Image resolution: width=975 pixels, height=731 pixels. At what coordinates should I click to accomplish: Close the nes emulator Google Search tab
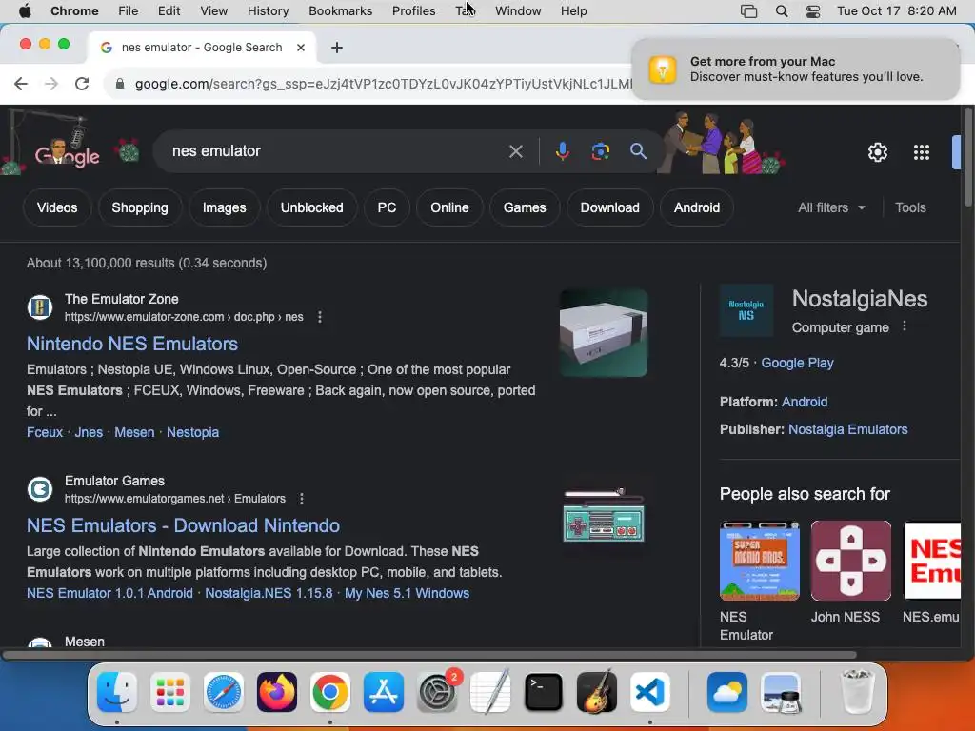pos(301,48)
